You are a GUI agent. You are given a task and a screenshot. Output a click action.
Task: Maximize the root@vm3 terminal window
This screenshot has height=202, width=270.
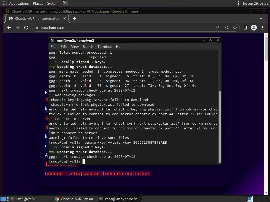[x=210, y=40]
